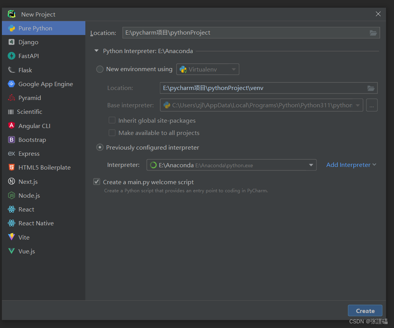Click the FastAPI lightning icon

coord(12,56)
